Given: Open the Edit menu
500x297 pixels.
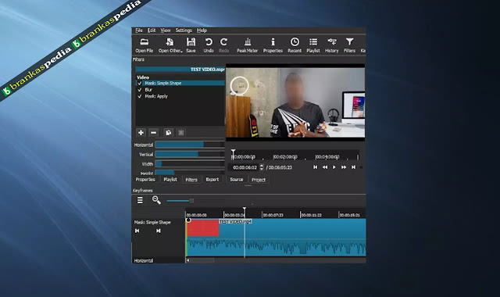Looking at the screenshot, I should click(151, 30).
